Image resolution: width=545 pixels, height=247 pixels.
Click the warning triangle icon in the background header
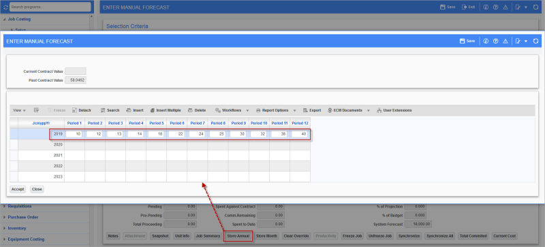(505, 7)
